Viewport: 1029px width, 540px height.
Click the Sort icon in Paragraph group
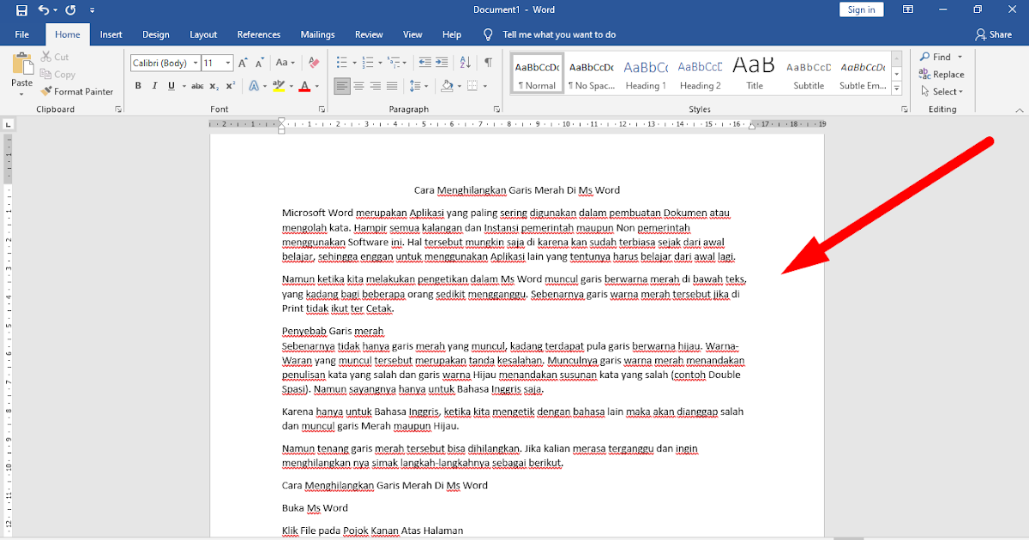pyautogui.click(x=464, y=62)
